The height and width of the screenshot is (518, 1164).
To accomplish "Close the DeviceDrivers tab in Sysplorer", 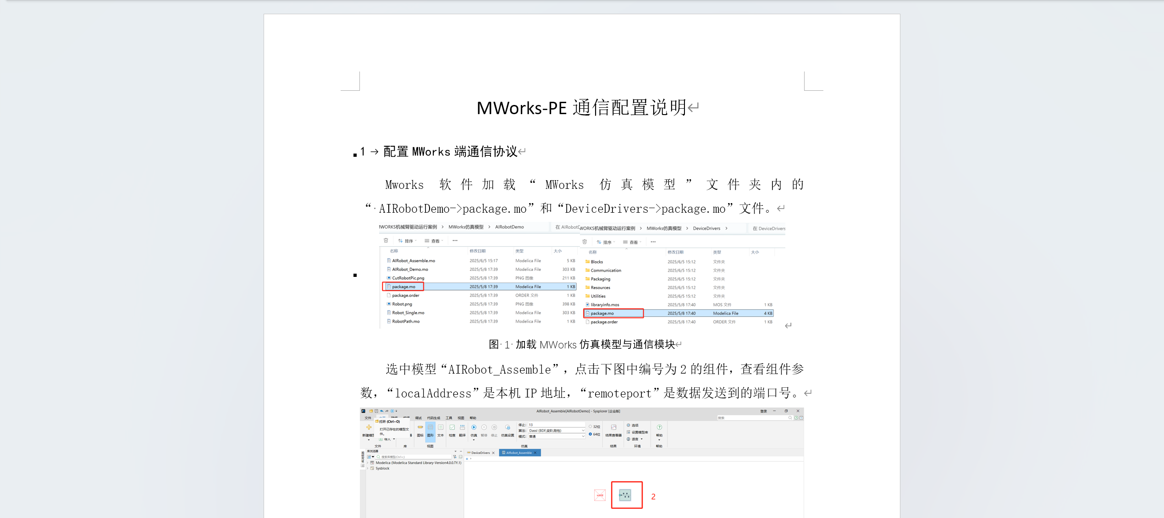I will pyautogui.click(x=493, y=453).
